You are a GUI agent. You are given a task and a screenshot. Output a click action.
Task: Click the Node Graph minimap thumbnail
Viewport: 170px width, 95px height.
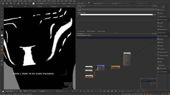pos(148,84)
